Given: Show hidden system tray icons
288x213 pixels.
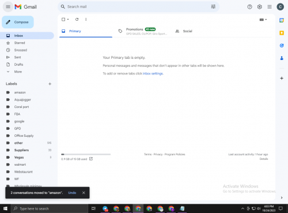Looking at the screenshot, I should click(242, 208).
